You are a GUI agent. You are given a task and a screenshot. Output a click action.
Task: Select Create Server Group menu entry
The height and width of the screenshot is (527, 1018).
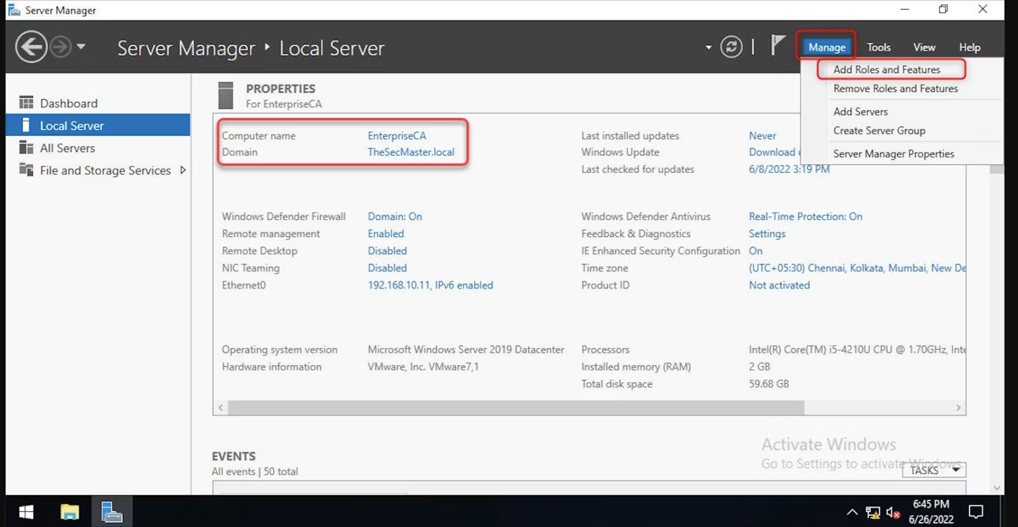point(879,131)
